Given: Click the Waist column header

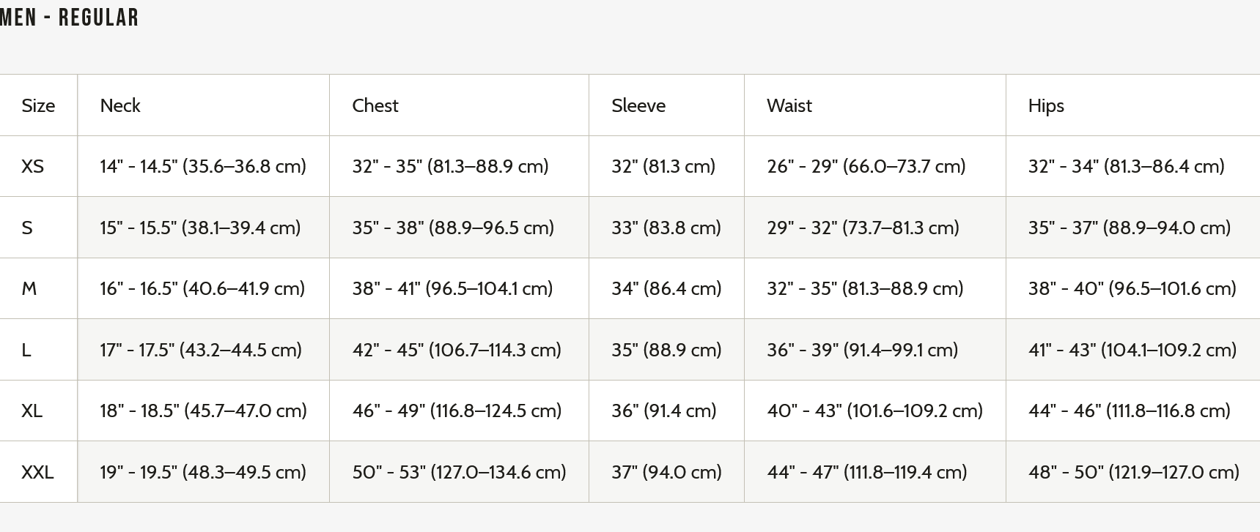Looking at the screenshot, I should click(x=789, y=105).
